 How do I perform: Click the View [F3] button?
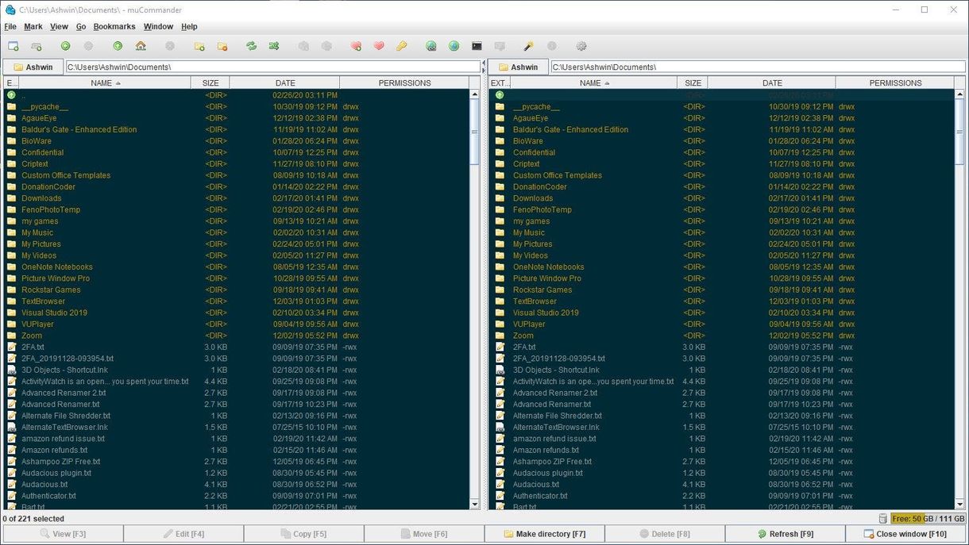pyautogui.click(x=63, y=534)
